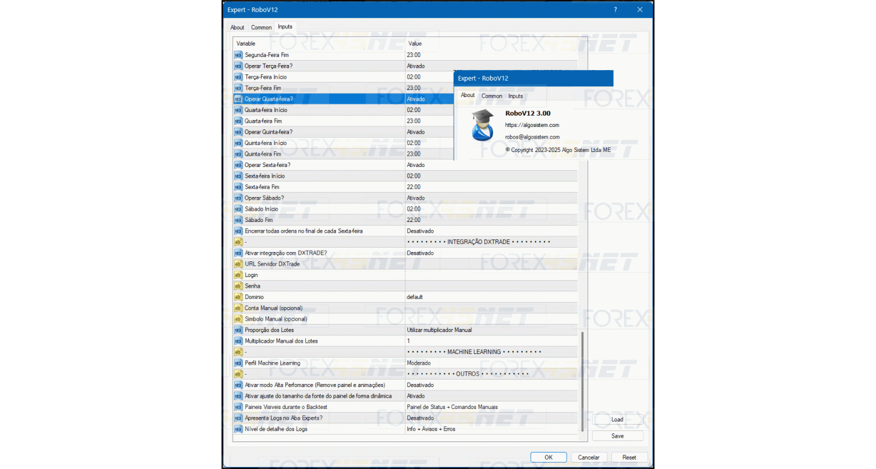Click the icon beside Multiplicador Manual dos Lotes
Image resolution: width=876 pixels, height=469 pixels.
point(238,341)
